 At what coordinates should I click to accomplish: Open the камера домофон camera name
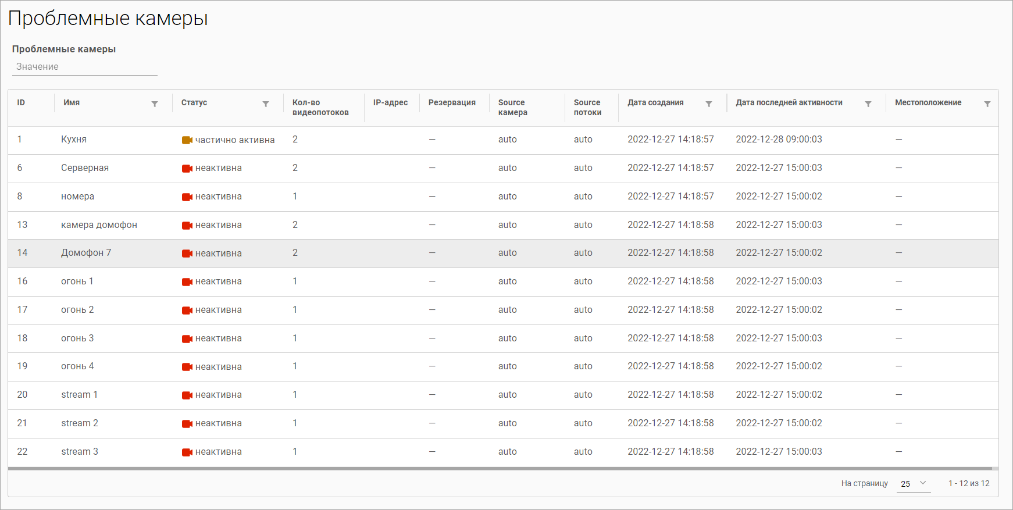99,225
